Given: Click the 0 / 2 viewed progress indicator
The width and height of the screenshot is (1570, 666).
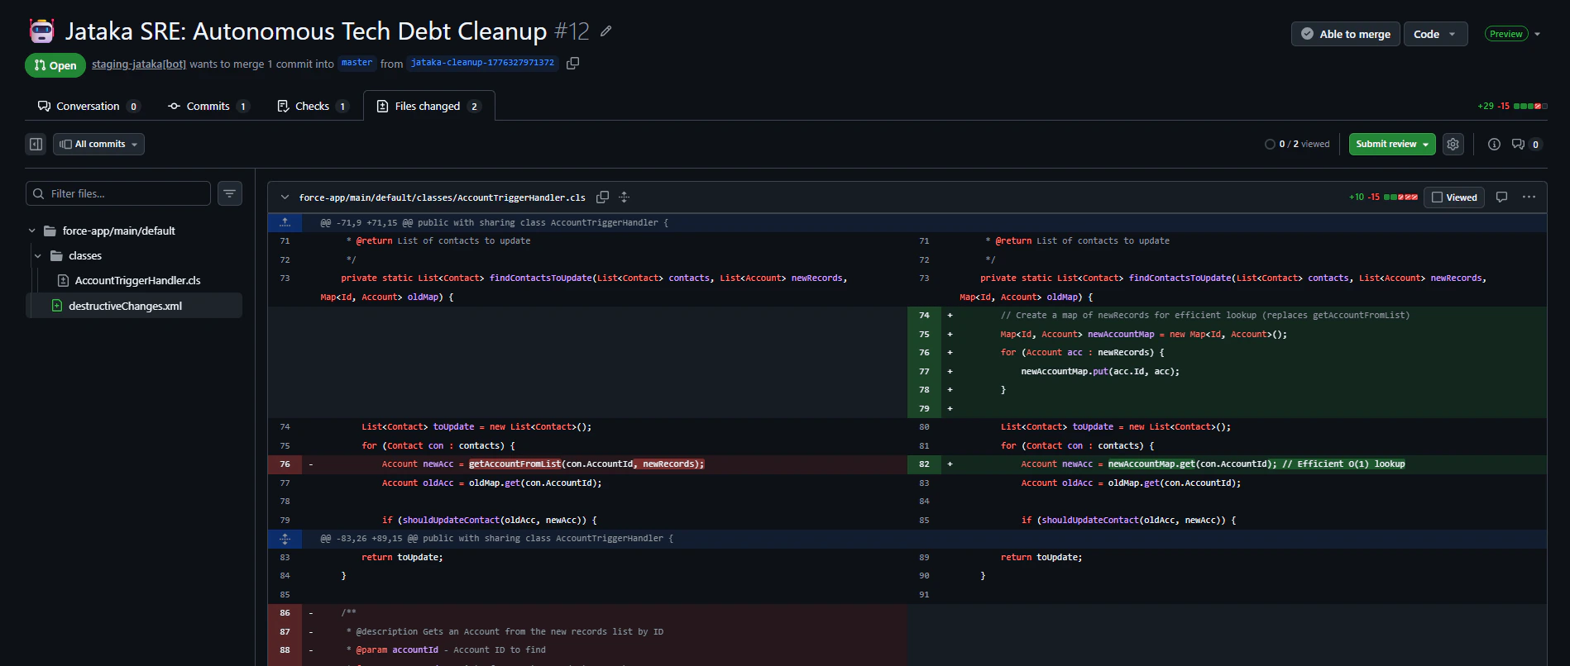Looking at the screenshot, I should click(1297, 144).
